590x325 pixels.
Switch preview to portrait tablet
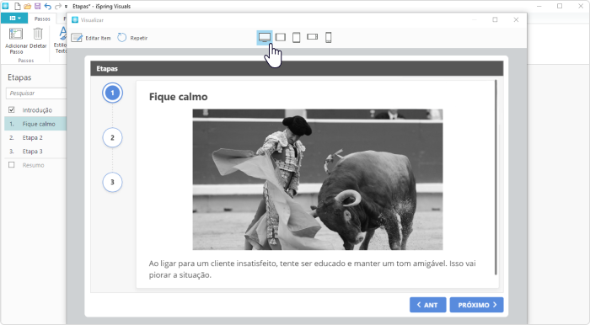click(x=296, y=38)
